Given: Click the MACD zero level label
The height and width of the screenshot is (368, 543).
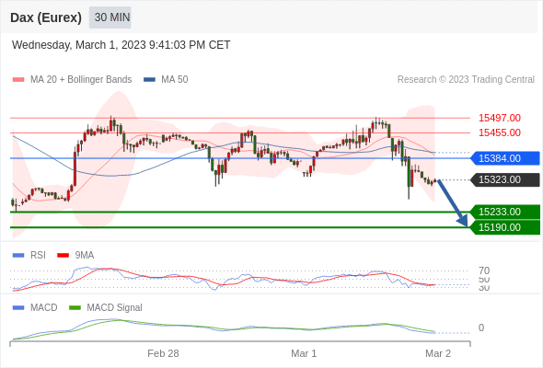Looking at the screenshot, I should click(x=481, y=328).
